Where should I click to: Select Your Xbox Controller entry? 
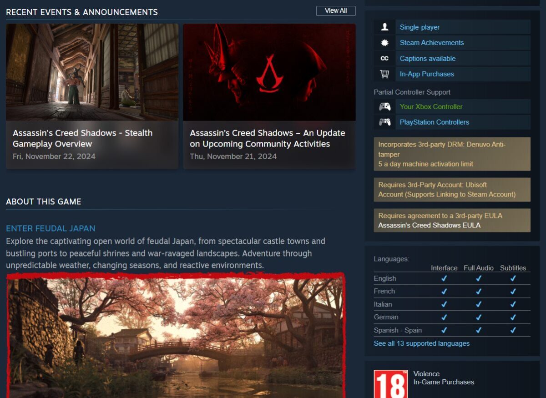[x=431, y=107]
